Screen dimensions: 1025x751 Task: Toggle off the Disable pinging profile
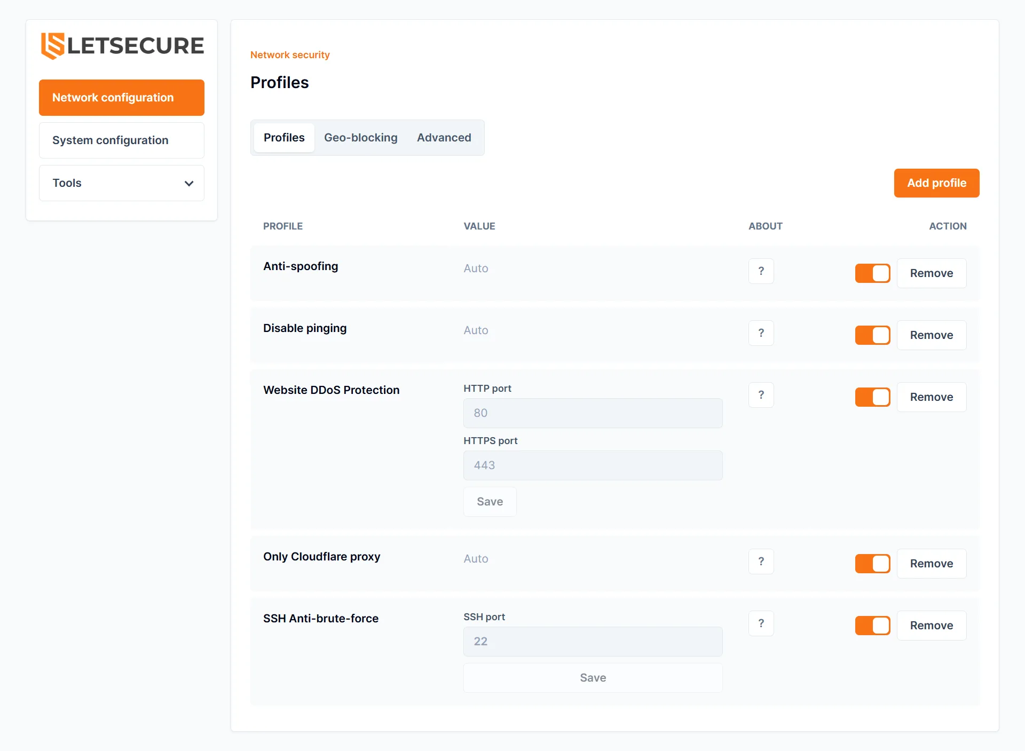[x=873, y=335]
